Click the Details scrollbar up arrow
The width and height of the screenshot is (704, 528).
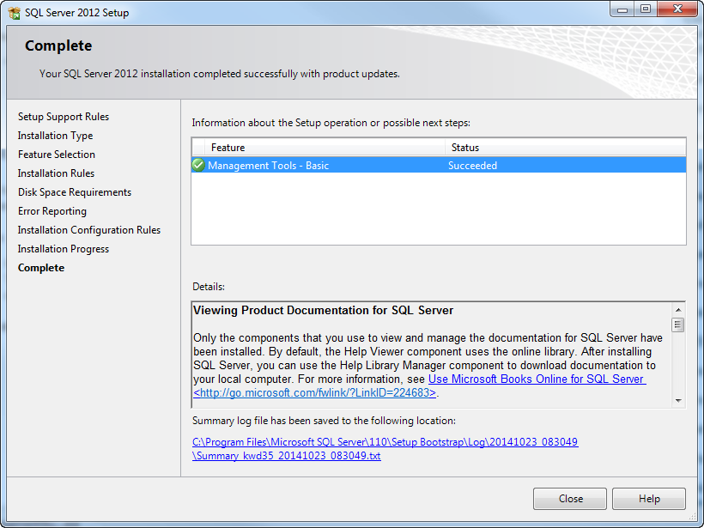click(x=678, y=310)
